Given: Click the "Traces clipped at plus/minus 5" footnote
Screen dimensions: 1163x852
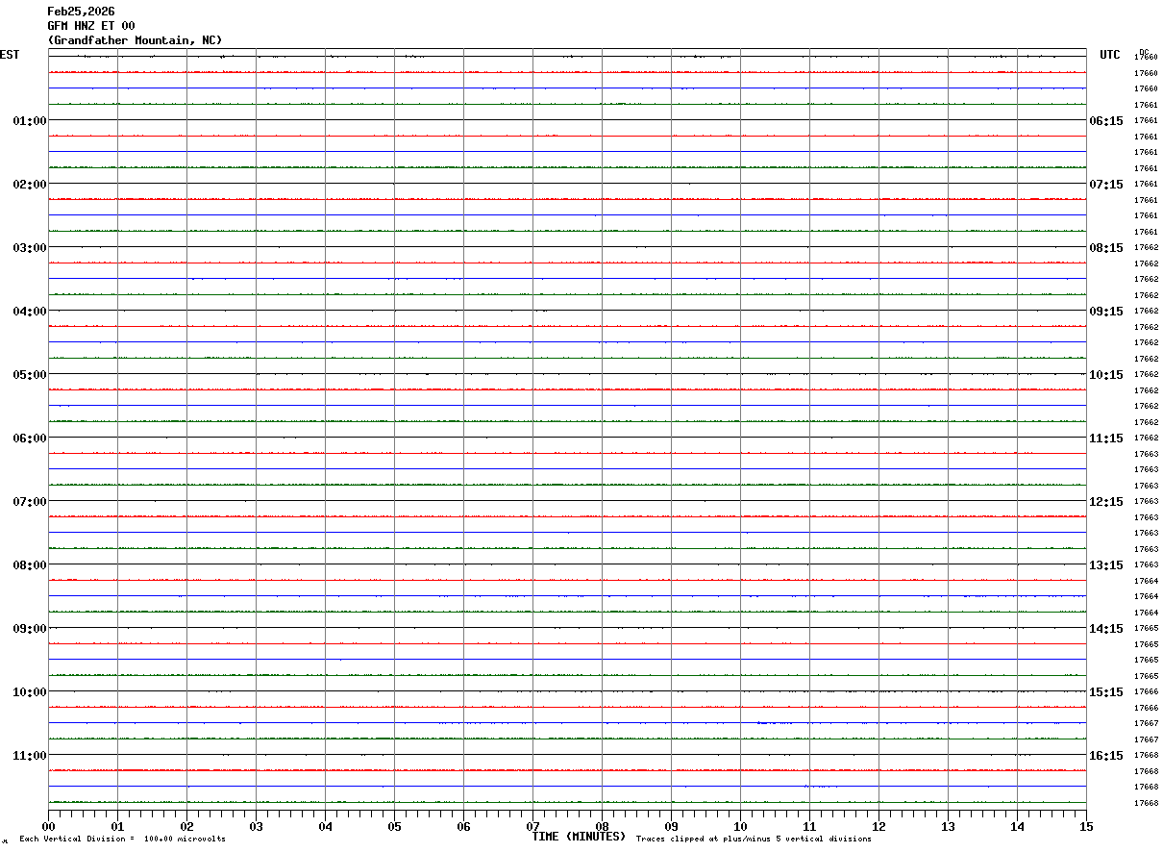Looking at the screenshot, I should (x=754, y=839).
